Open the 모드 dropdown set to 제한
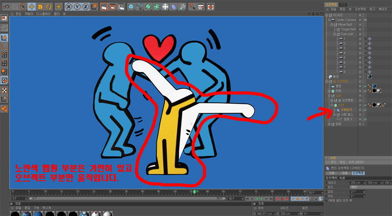Screen dimensions: 392x216 (371, 187)
